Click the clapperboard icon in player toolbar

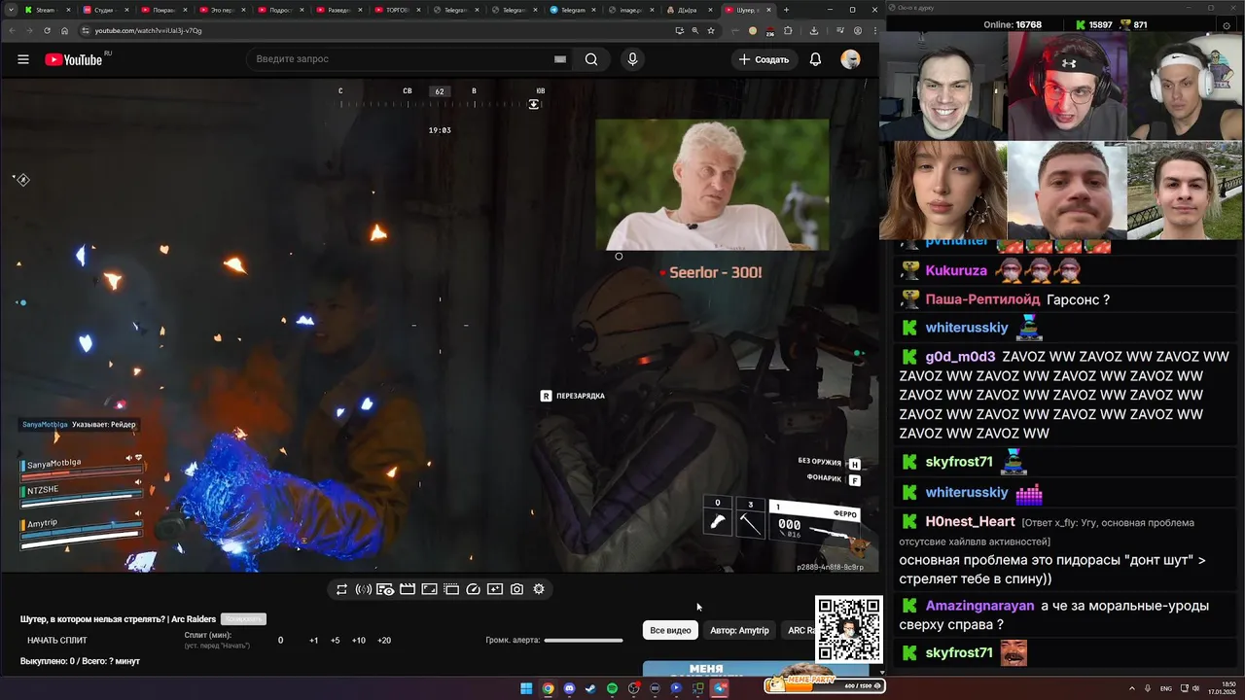(408, 589)
